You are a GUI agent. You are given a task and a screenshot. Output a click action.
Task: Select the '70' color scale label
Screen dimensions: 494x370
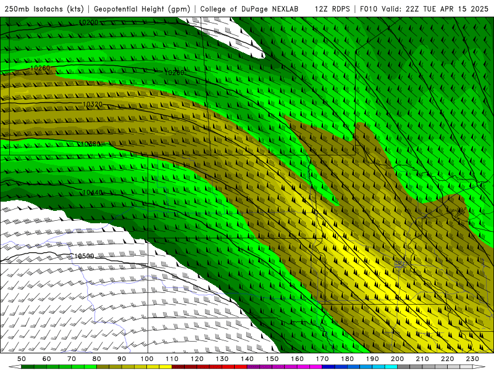(72, 359)
